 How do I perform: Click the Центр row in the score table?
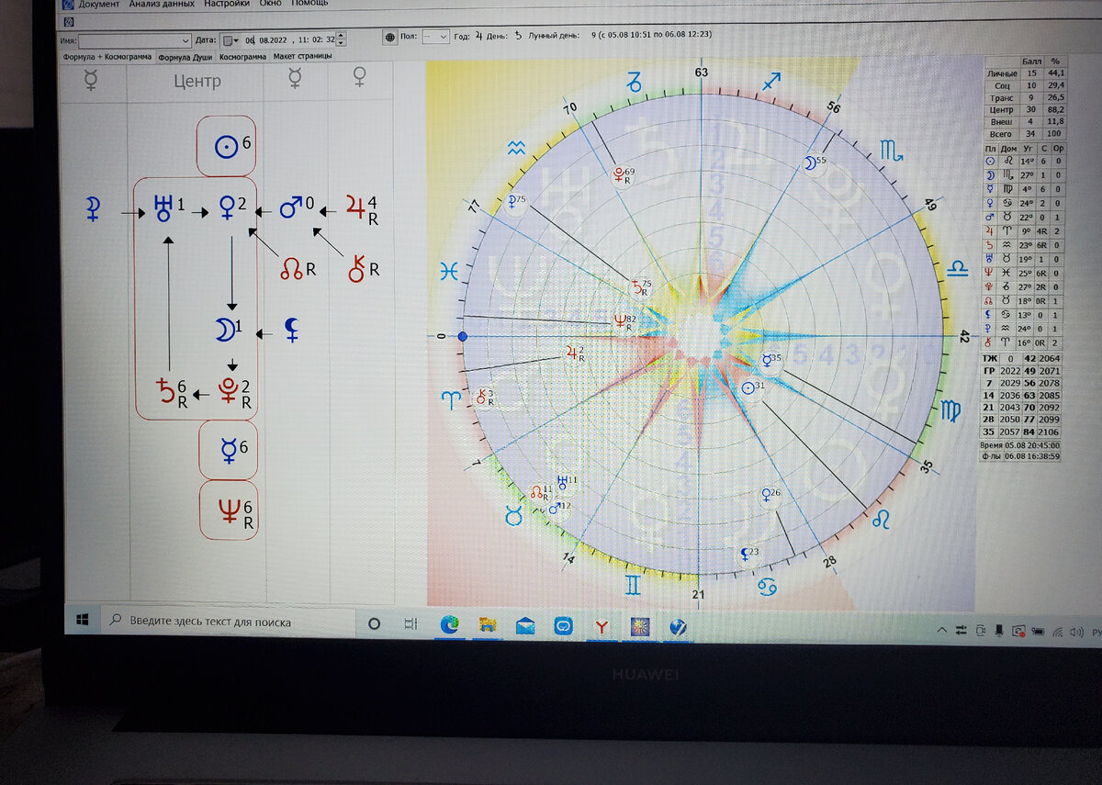tap(1025, 108)
